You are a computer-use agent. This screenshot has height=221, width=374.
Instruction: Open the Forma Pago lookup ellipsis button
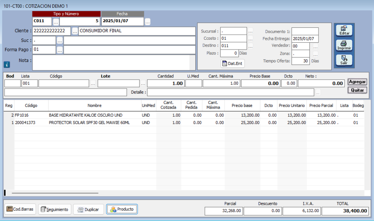(60, 50)
